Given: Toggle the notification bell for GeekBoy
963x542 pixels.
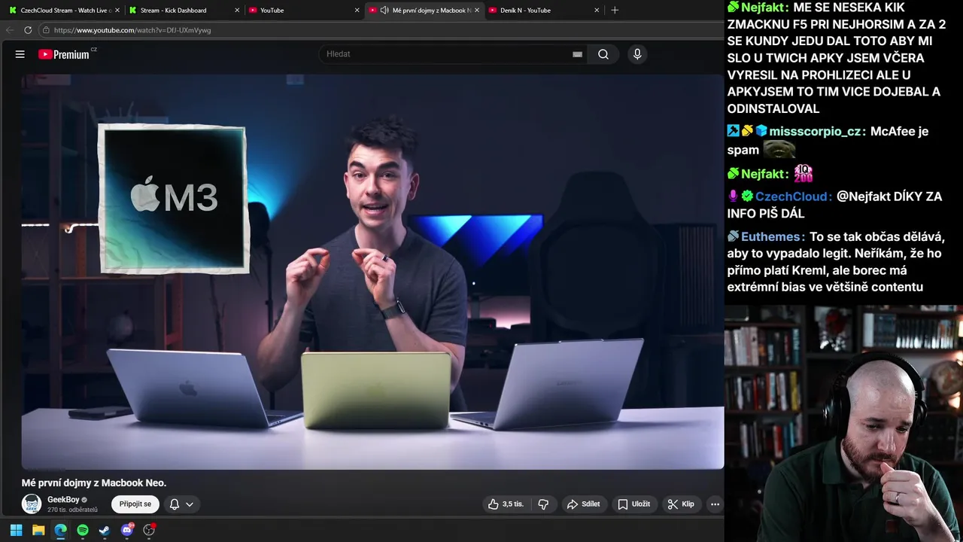Looking at the screenshot, I should [x=174, y=504].
